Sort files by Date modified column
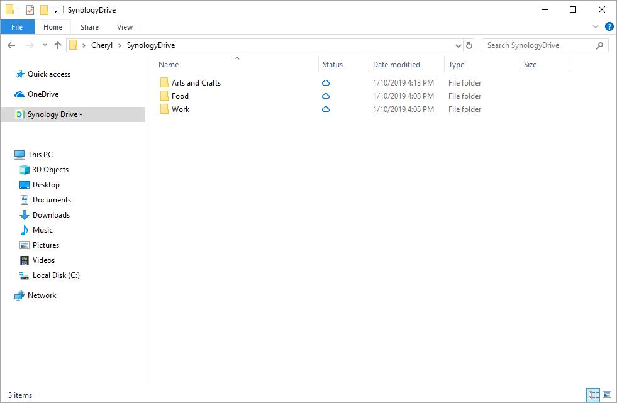617x403 pixels. 396,65
